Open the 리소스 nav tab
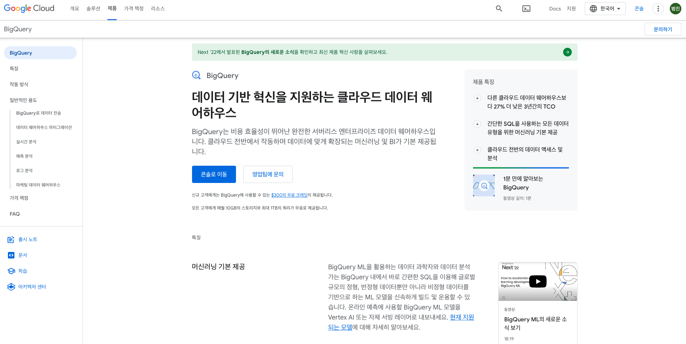 [158, 9]
